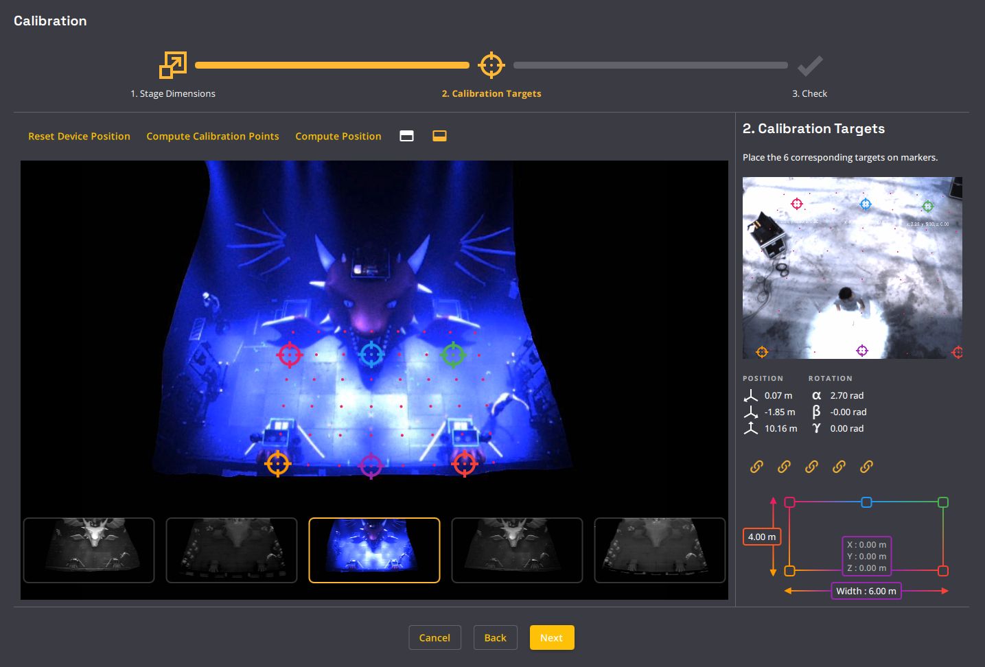Viewport: 985px width, 667px height.
Task: Click Reset Device Position
Action: (79, 136)
